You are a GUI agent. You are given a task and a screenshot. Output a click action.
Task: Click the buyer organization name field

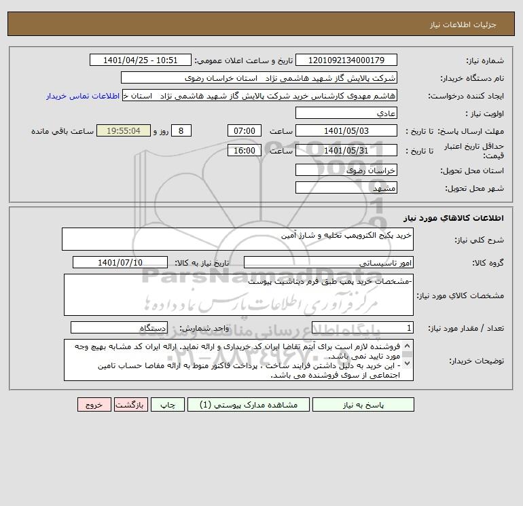click(x=259, y=77)
